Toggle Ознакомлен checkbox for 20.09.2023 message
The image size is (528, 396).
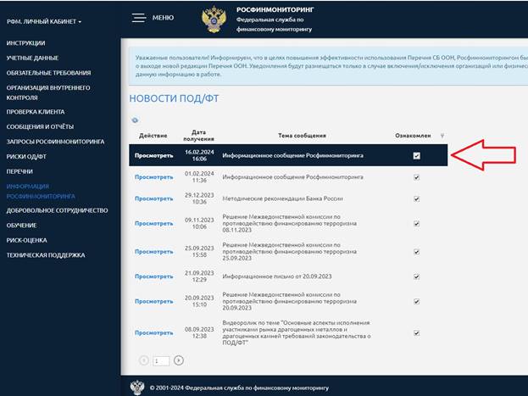click(x=416, y=301)
